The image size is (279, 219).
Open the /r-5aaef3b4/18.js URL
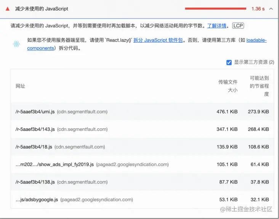tap(34, 147)
